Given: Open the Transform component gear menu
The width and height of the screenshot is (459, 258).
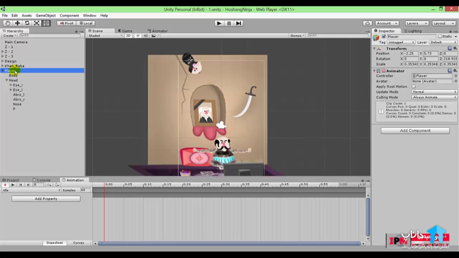Looking at the screenshot, I should 455,48.
